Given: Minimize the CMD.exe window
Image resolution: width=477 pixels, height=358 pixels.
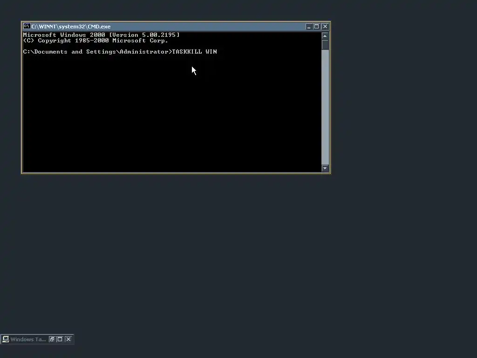Looking at the screenshot, I should click(x=309, y=27).
